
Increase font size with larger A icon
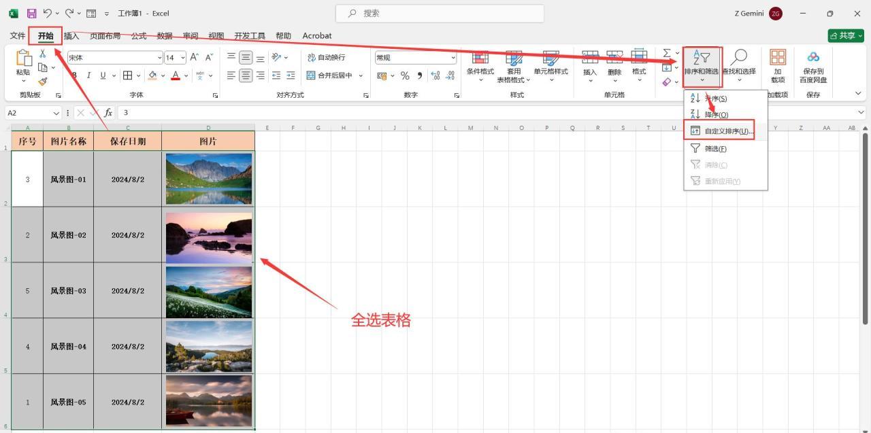pos(195,58)
